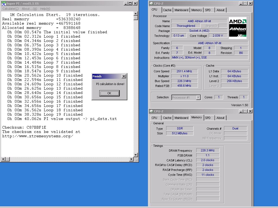This screenshot has width=278, height=208.
Task: Click the lower CPU-Z window title icon
Action: 151,111
